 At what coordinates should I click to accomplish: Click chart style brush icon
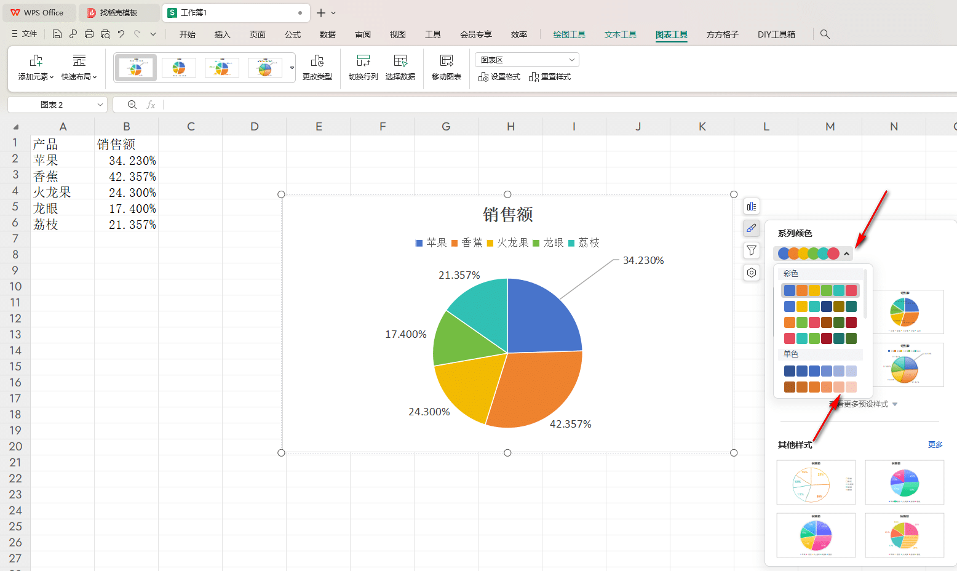click(x=752, y=228)
